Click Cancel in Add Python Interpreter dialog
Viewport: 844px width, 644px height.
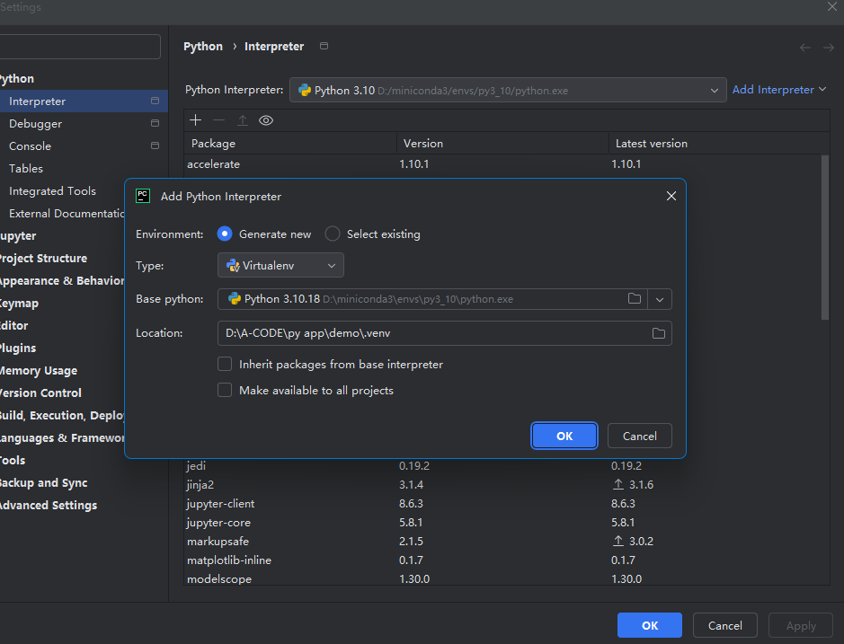pos(639,436)
